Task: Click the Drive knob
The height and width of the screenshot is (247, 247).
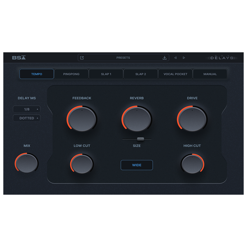Action: point(192,118)
